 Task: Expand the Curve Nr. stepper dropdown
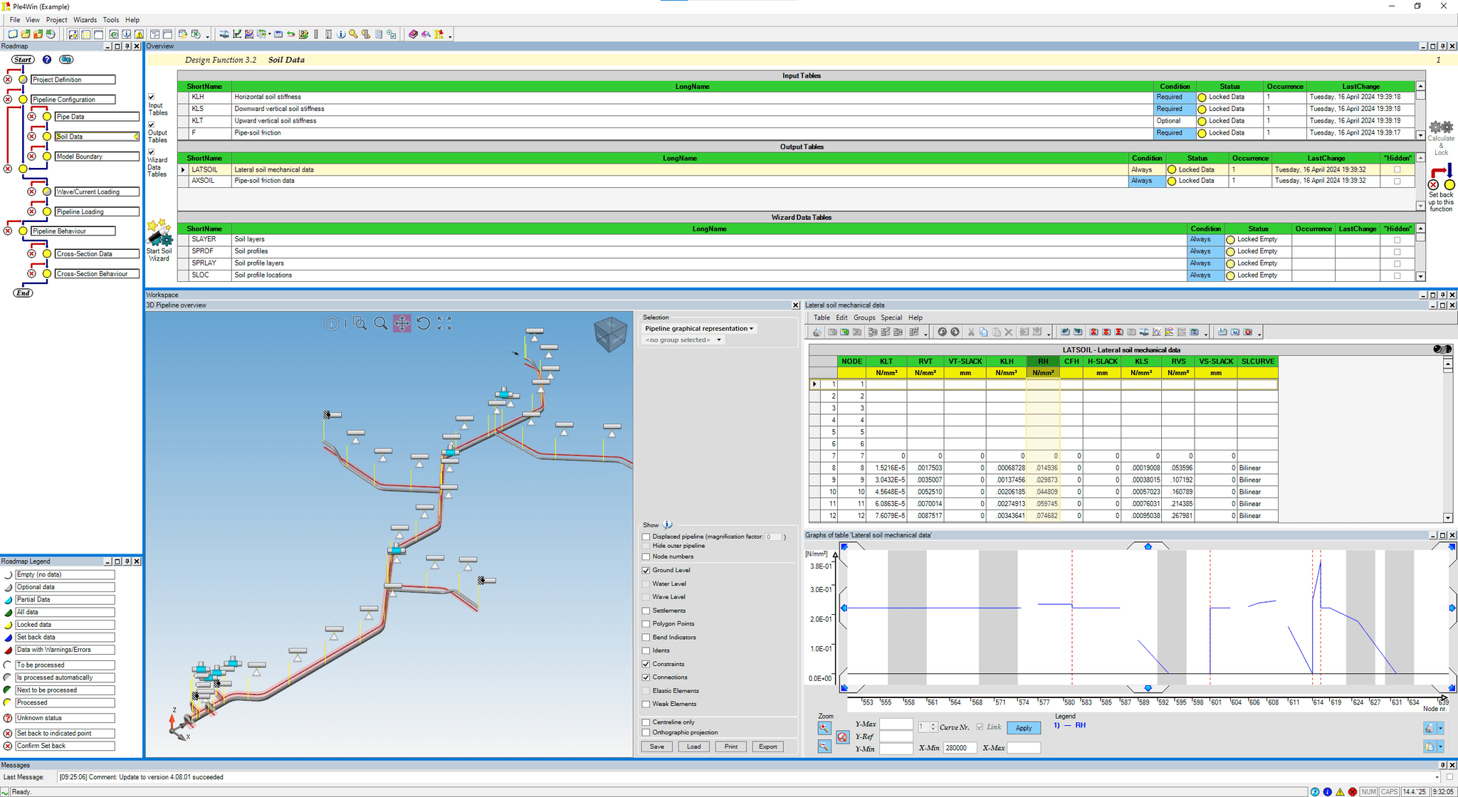933,727
